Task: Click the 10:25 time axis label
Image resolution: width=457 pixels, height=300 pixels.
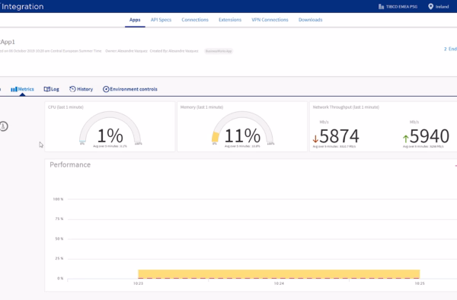Action: click(420, 283)
